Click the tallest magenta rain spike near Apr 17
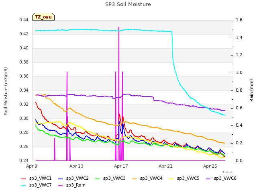 click(119, 66)
